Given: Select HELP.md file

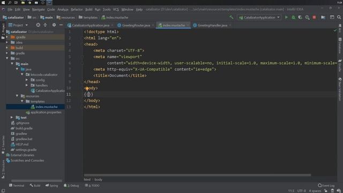Looking at the screenshot, I should (22, 144).
